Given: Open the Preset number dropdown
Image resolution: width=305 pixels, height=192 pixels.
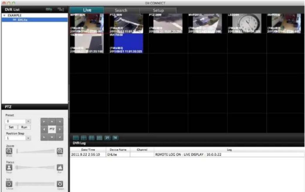Looking at the screenshot, I should pos(28,121).
